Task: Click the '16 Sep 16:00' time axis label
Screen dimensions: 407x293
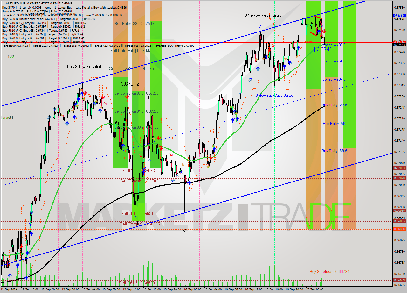Action: 274,289
